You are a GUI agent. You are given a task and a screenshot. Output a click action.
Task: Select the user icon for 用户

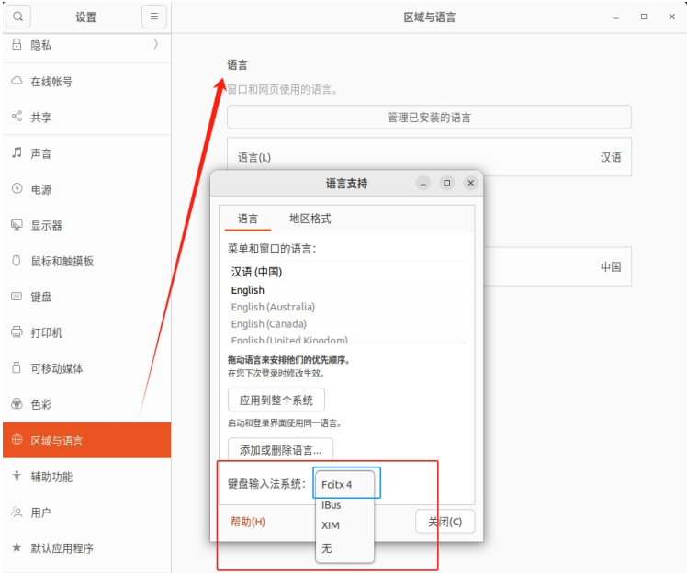pos(17,512)
